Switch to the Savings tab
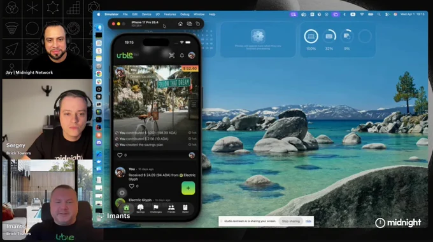The height and width of the screenshot is (242, 433). coord(140,209)
